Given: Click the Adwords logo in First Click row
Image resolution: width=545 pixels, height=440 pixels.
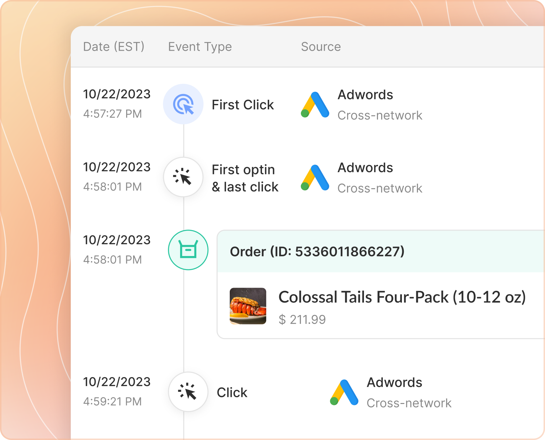Looking at the screenshot, I should click(x=315, y=105).
